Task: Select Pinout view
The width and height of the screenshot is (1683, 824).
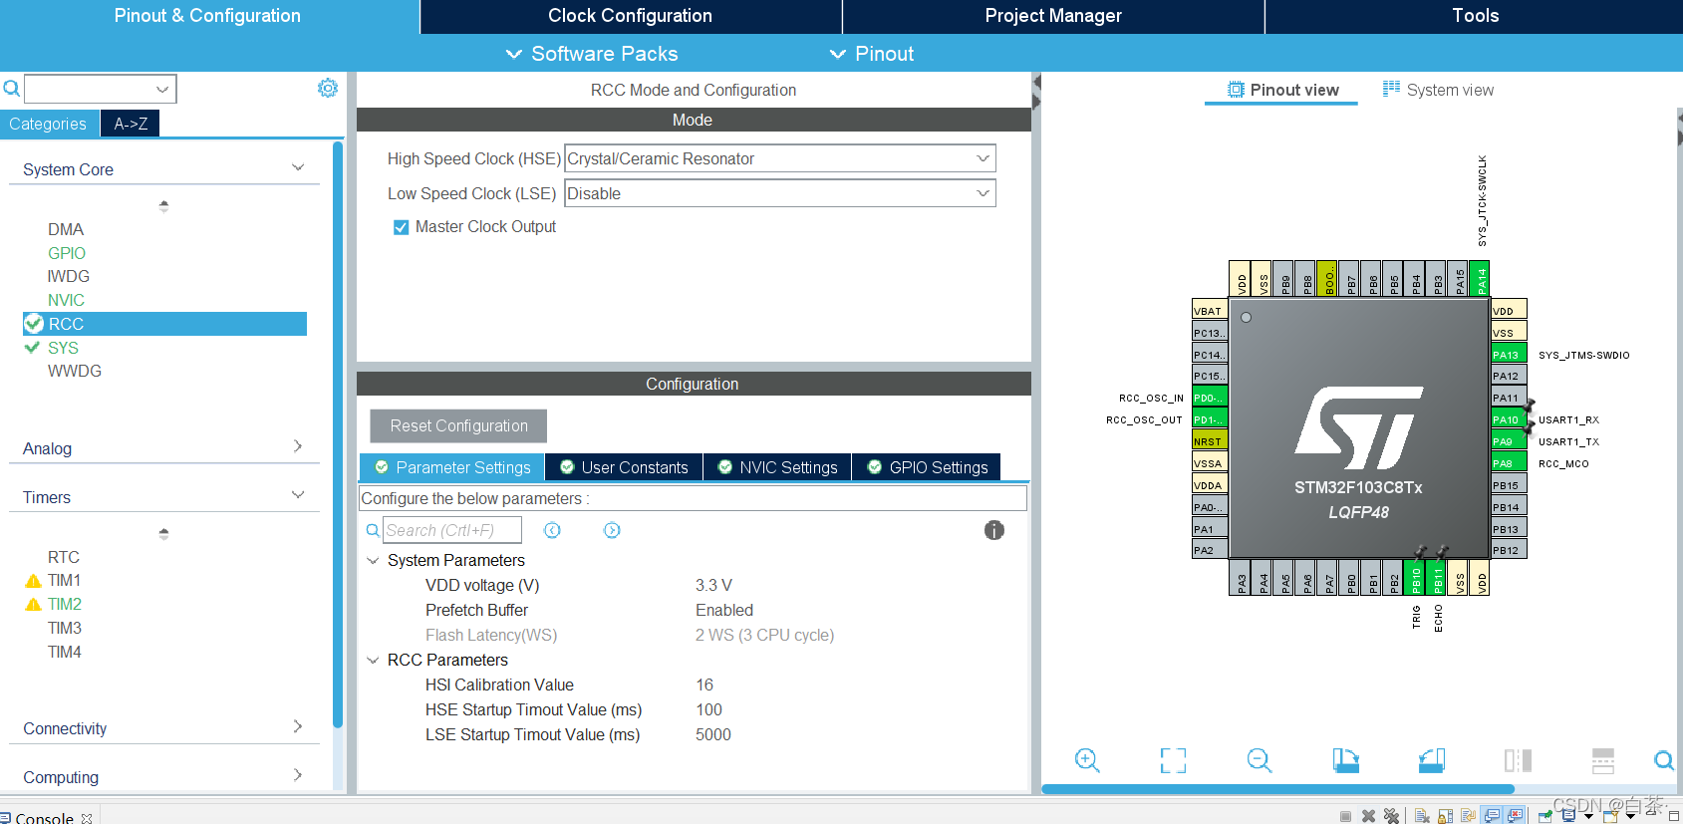Action: point(1282,90)
